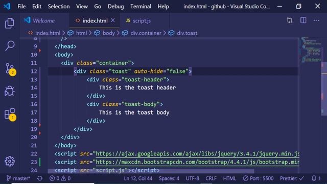
Task: Split the editor to the right
Action: click(x=303, y=20)
